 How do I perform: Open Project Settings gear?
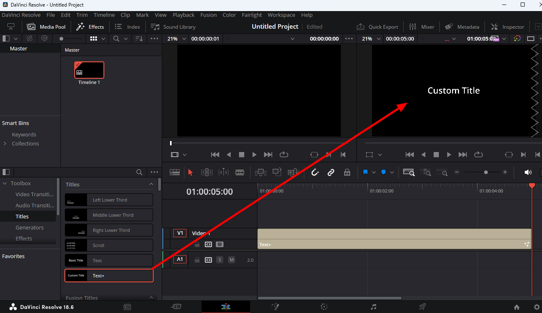click(537, 307)
